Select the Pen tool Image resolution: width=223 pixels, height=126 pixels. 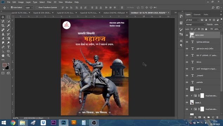coord(3,47)
